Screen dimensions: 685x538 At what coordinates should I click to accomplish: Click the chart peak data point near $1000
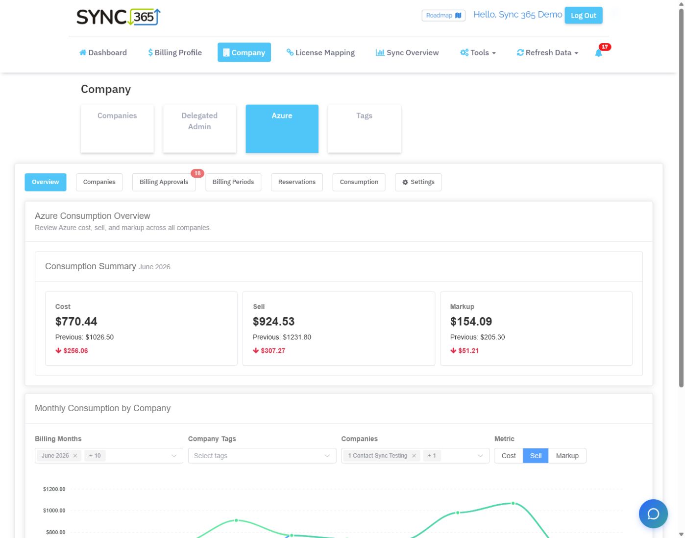click(x=513, y=503)
